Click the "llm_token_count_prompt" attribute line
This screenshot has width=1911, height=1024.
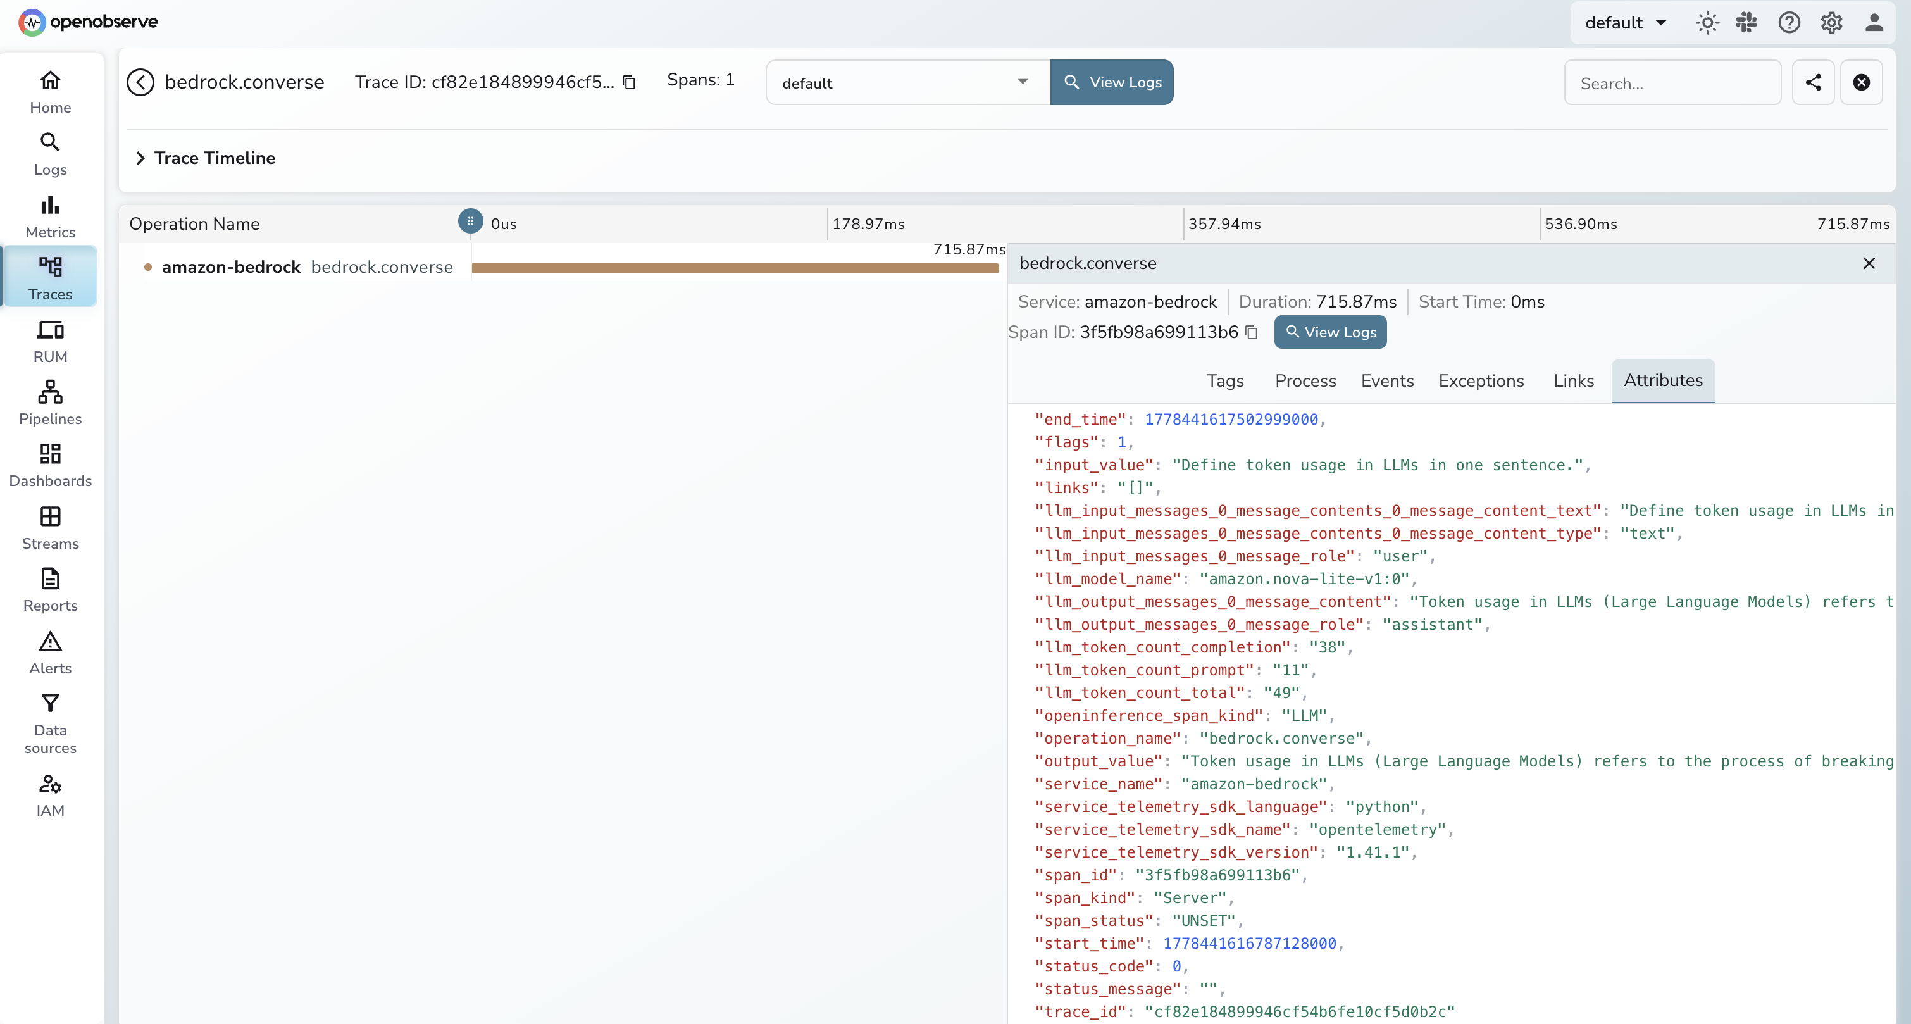[1175, 670]
